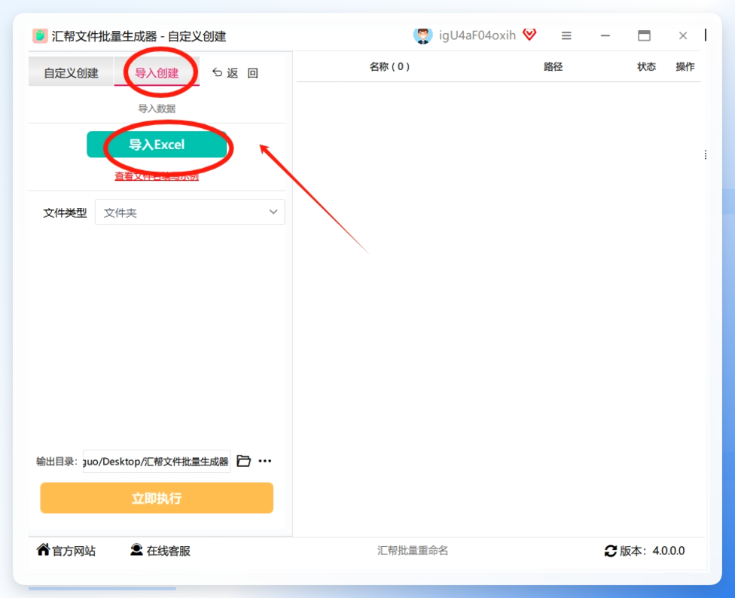Click the 导入数据 section label
The image size is (735, 598).
coord(157,108)
